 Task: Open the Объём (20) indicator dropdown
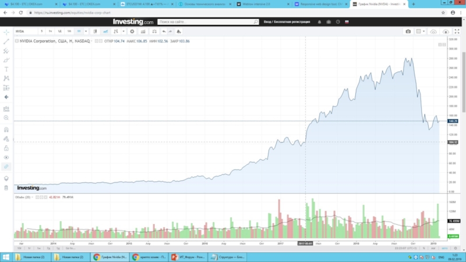click(x=33, y=198)
